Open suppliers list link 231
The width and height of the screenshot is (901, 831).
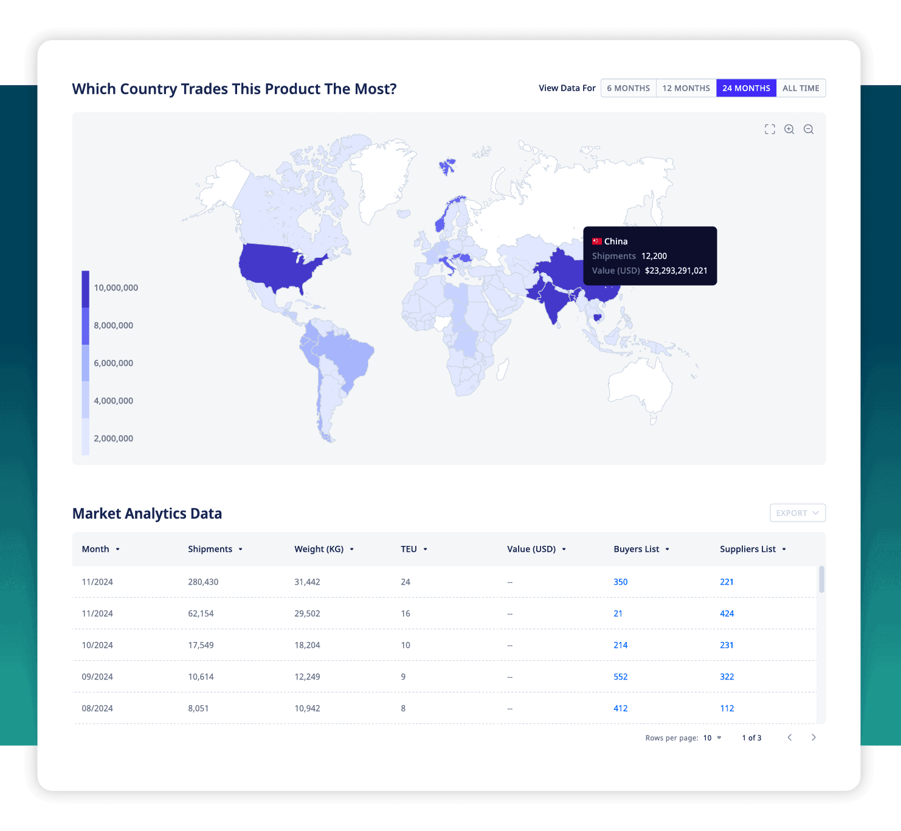(727, 645)
